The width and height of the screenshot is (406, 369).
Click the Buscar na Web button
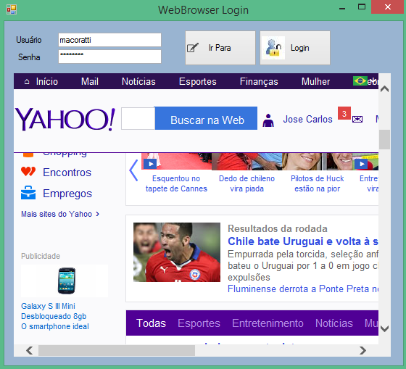pos(206,118)
